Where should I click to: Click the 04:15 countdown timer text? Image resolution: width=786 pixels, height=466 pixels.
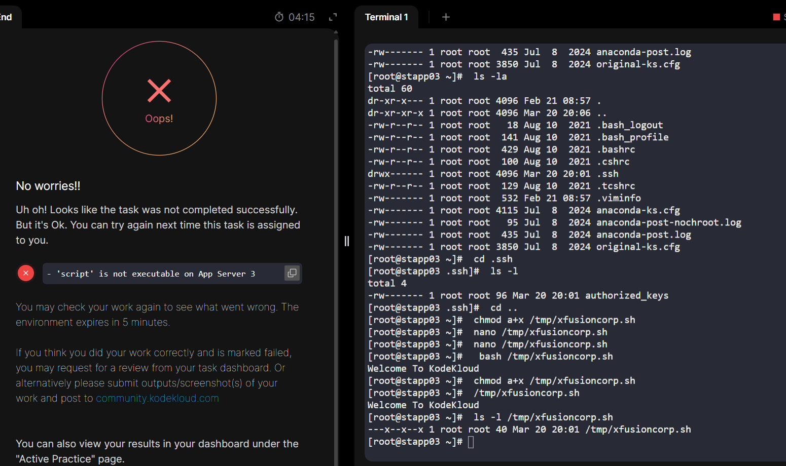(x=302, y=17)
